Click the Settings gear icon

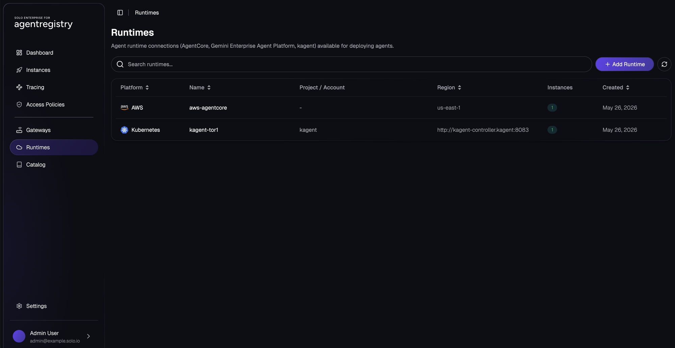point(19,306)
